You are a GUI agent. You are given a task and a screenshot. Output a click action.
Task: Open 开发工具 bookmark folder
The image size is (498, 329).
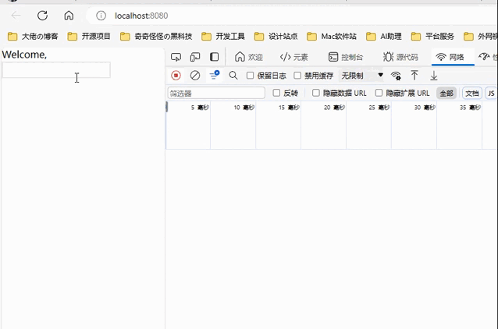coord(223,37)
